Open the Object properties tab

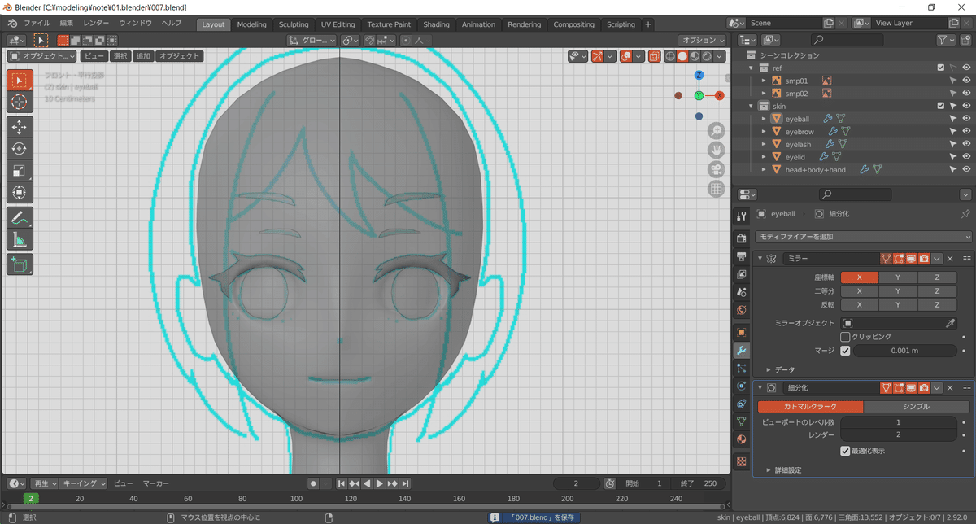click(x=741, y=332)
